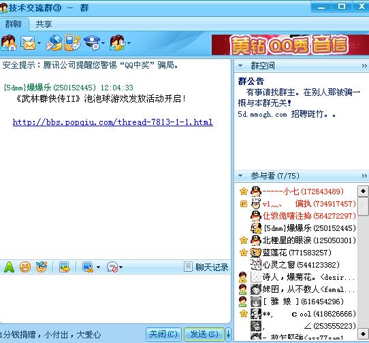The image size is (369, 343).
Task: Click star icon beside c ool
Action: (x=244, y=313)
